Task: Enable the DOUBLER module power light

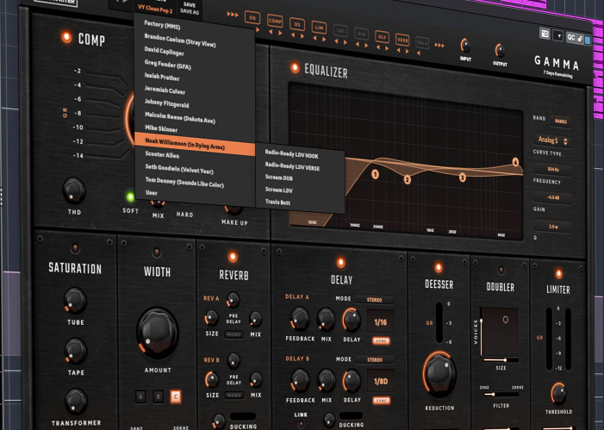Action: coord(501,270)
